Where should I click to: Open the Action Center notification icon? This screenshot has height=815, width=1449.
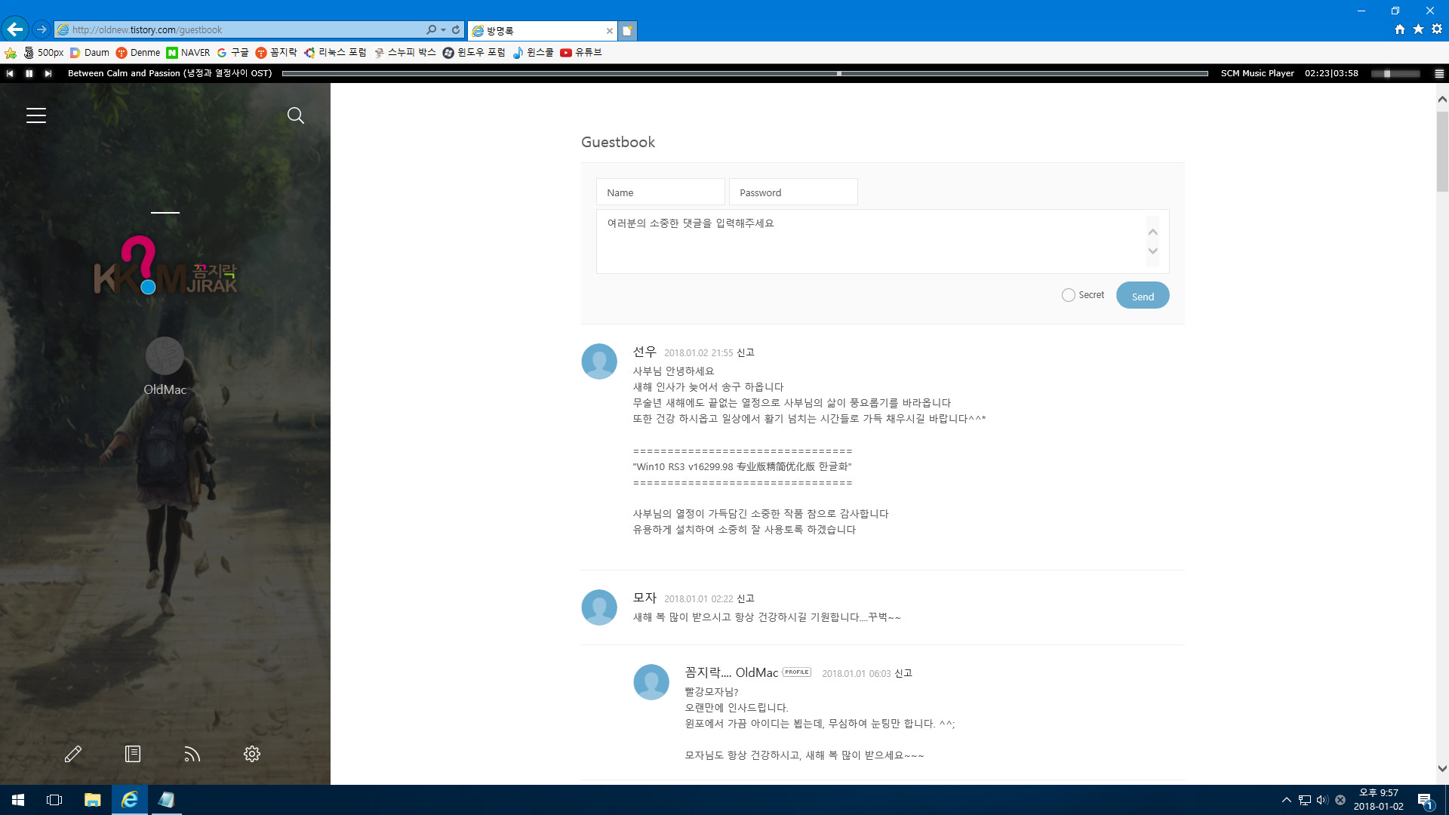coord(1426,800)
